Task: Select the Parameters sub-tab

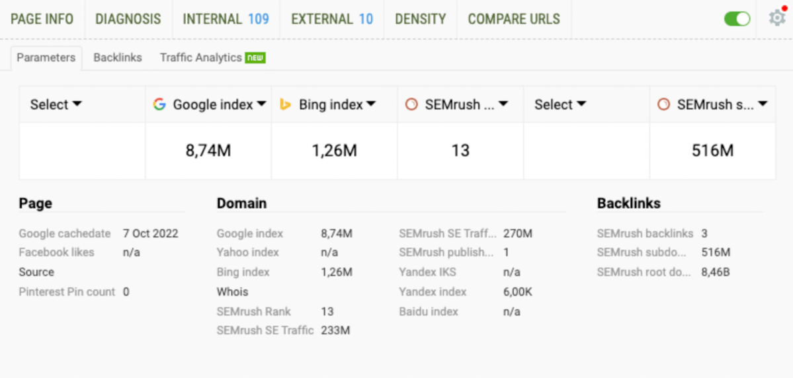Action: click(x=46, y=57)
